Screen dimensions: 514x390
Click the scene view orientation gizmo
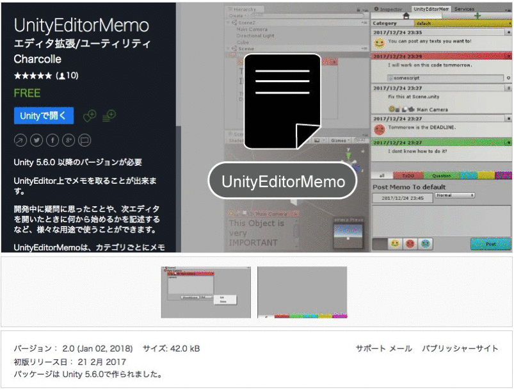click(353, 161)
